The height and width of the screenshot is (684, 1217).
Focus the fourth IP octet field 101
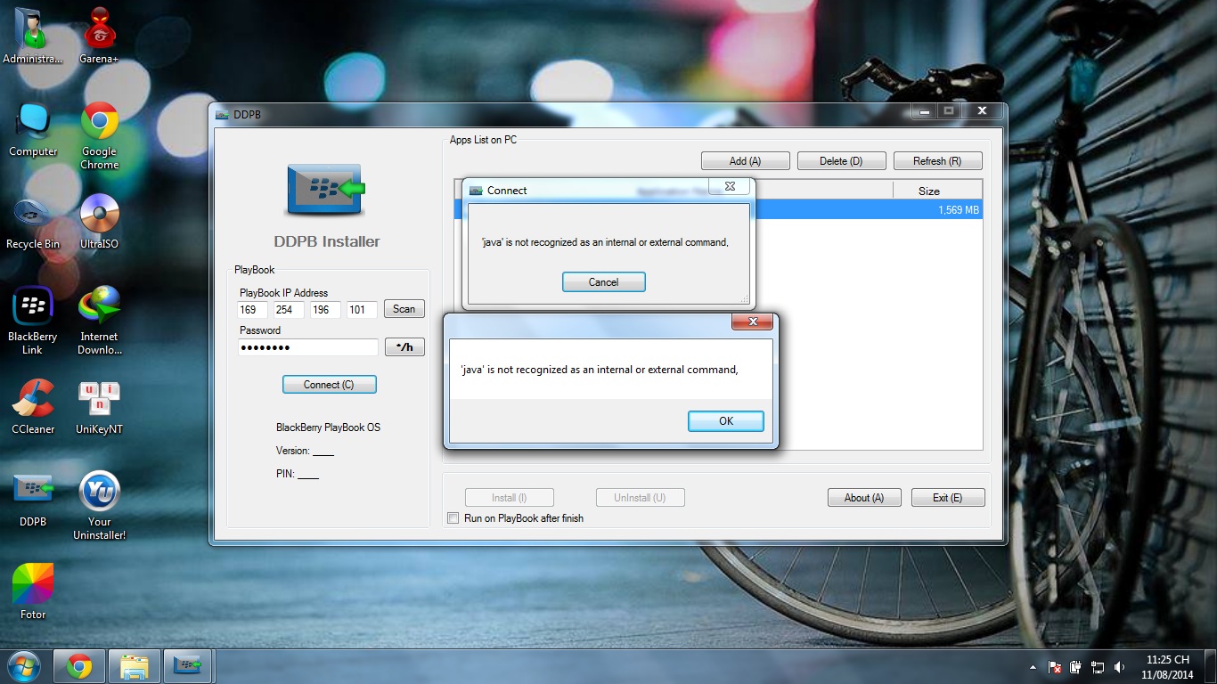pyautogui.click(x=362, y=310)
